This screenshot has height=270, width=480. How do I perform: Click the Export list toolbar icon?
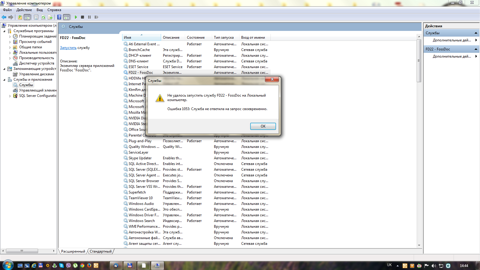[50, 17]
